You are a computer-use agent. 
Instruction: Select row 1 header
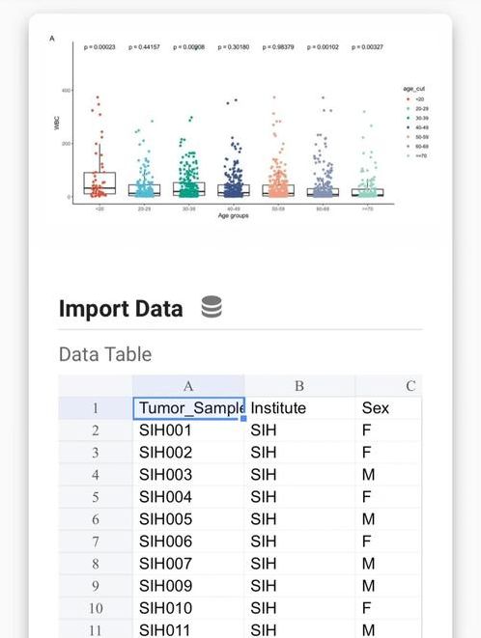click(96, 408)
